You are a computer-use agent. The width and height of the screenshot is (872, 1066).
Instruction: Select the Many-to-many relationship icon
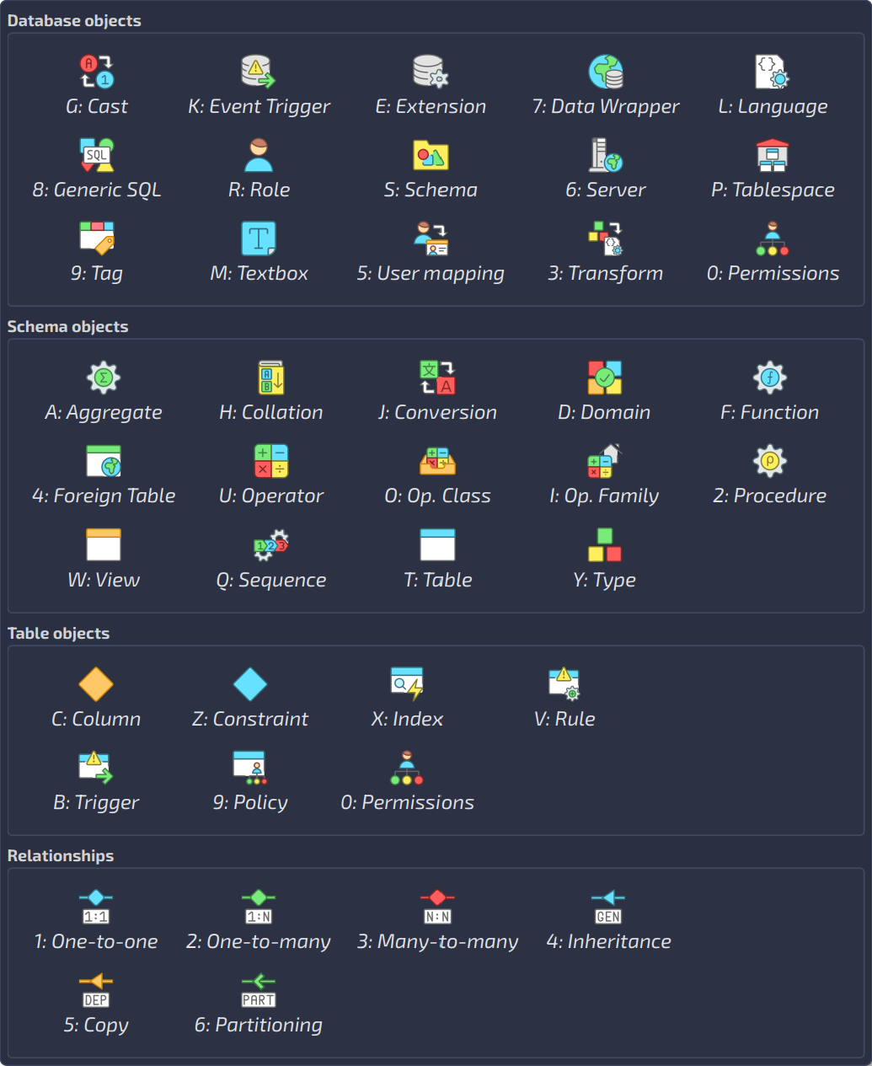(x=437, y=907)
